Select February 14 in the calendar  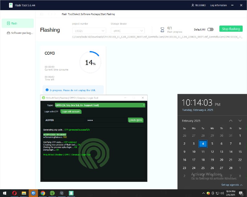231,152
